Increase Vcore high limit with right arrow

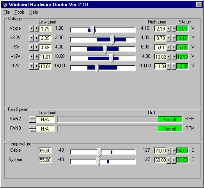[174, 29]
